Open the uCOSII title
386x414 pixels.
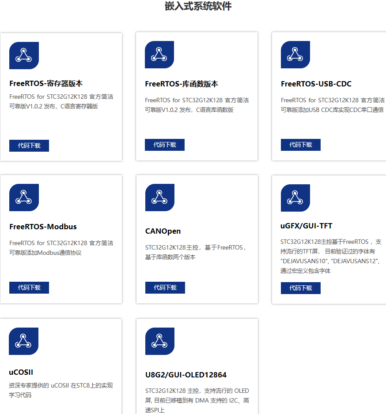tap(21, 372)
